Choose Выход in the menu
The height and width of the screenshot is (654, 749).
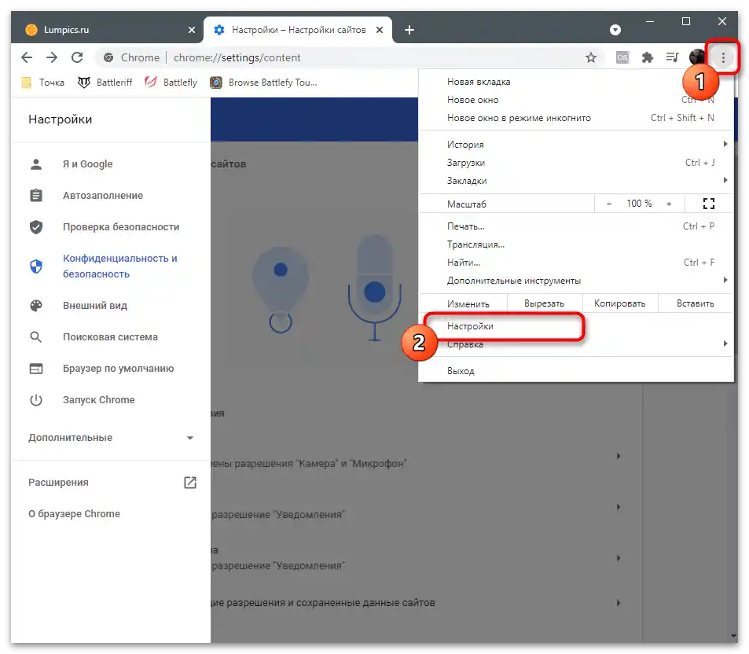tap(576, 371)
